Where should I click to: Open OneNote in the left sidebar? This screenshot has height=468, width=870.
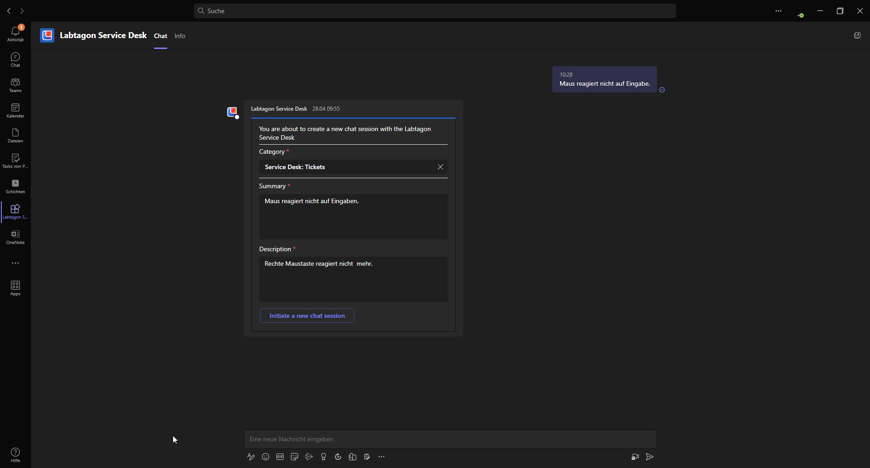point(15,237)
